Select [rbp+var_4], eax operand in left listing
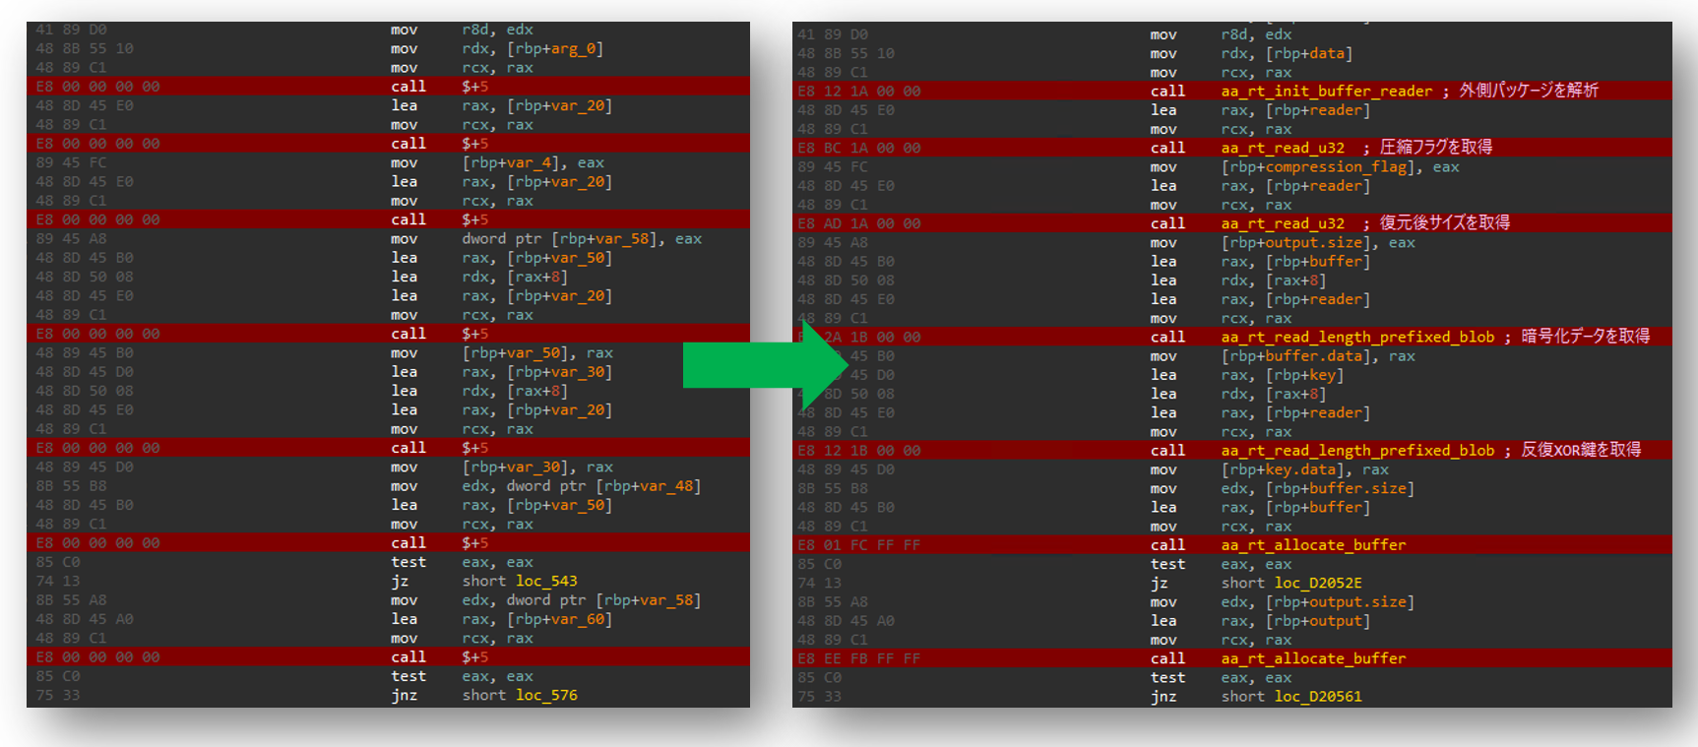 (533, 163)
